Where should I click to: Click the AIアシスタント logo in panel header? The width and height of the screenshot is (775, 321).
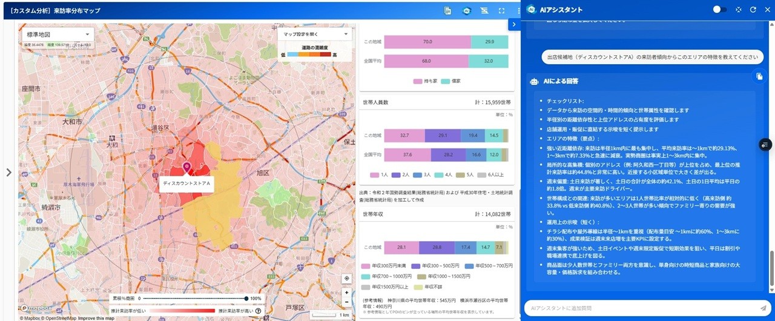pyautogui.click(x=531, y=10)
